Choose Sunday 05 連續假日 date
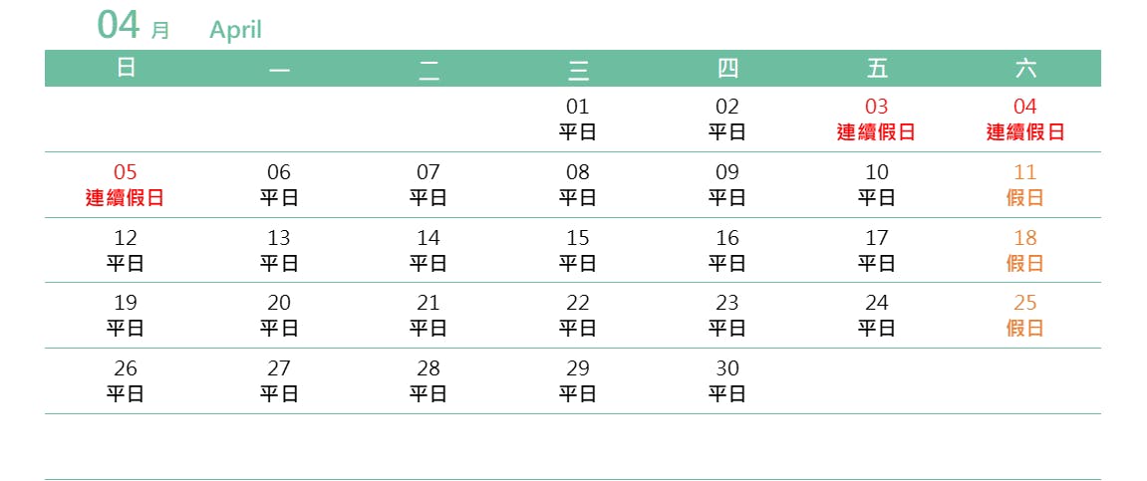 pos(126,184)
